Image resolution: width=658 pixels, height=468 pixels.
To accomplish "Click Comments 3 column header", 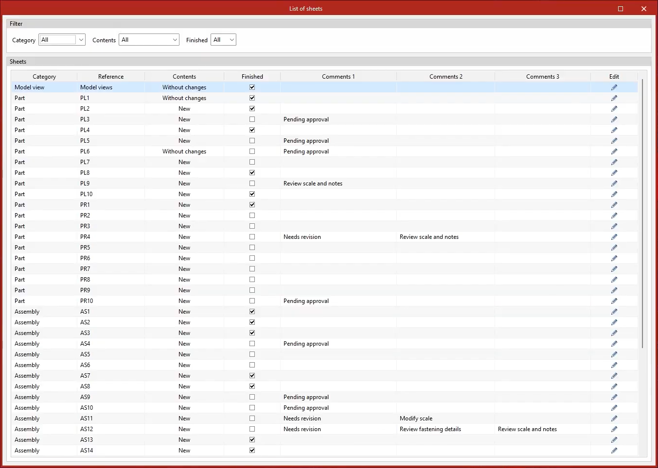I will [543, 77].
